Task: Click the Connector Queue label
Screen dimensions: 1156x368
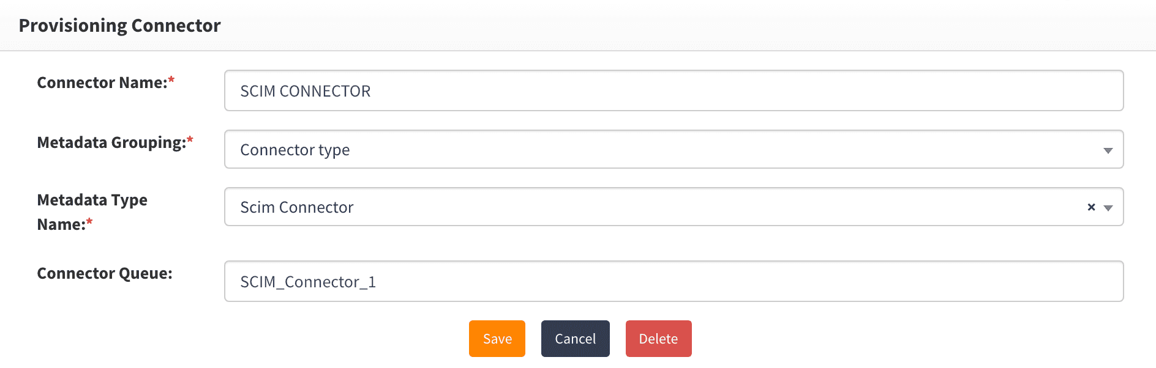Action: 105,273
